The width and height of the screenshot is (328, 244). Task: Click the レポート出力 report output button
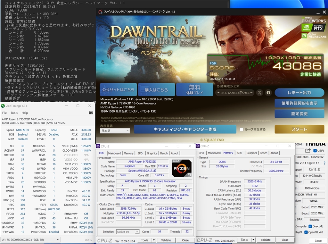click(x=299, y=93)
